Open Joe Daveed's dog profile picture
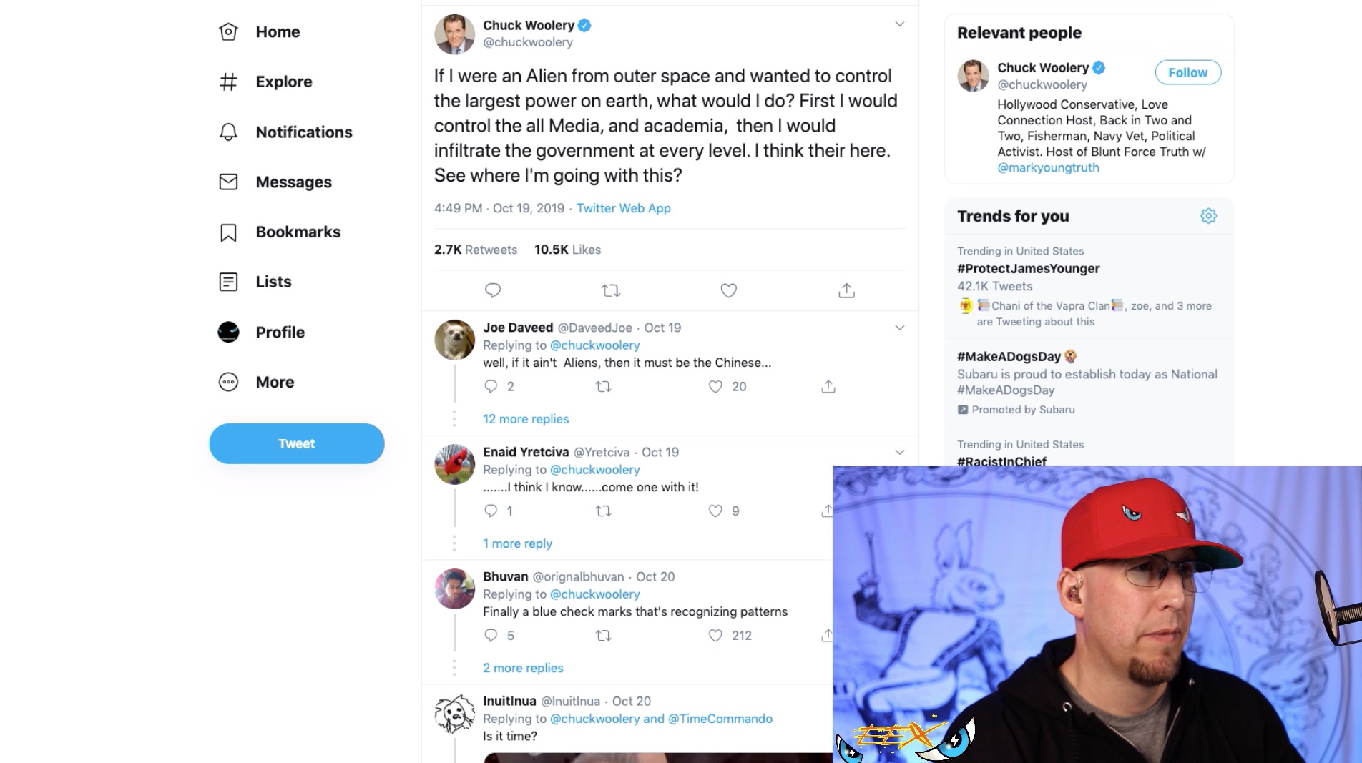The height and width of the screenshot is (763, 1362). (454, 340)
